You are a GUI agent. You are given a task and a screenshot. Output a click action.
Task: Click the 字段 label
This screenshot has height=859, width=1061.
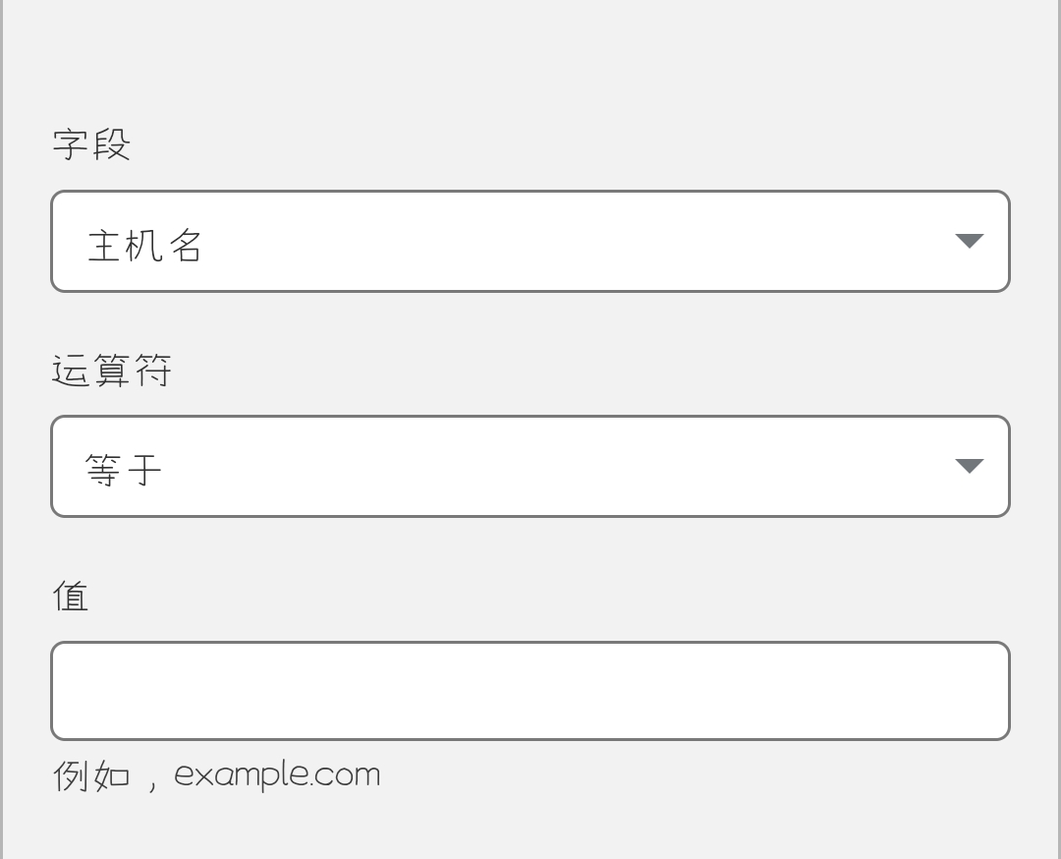[91, 144]
